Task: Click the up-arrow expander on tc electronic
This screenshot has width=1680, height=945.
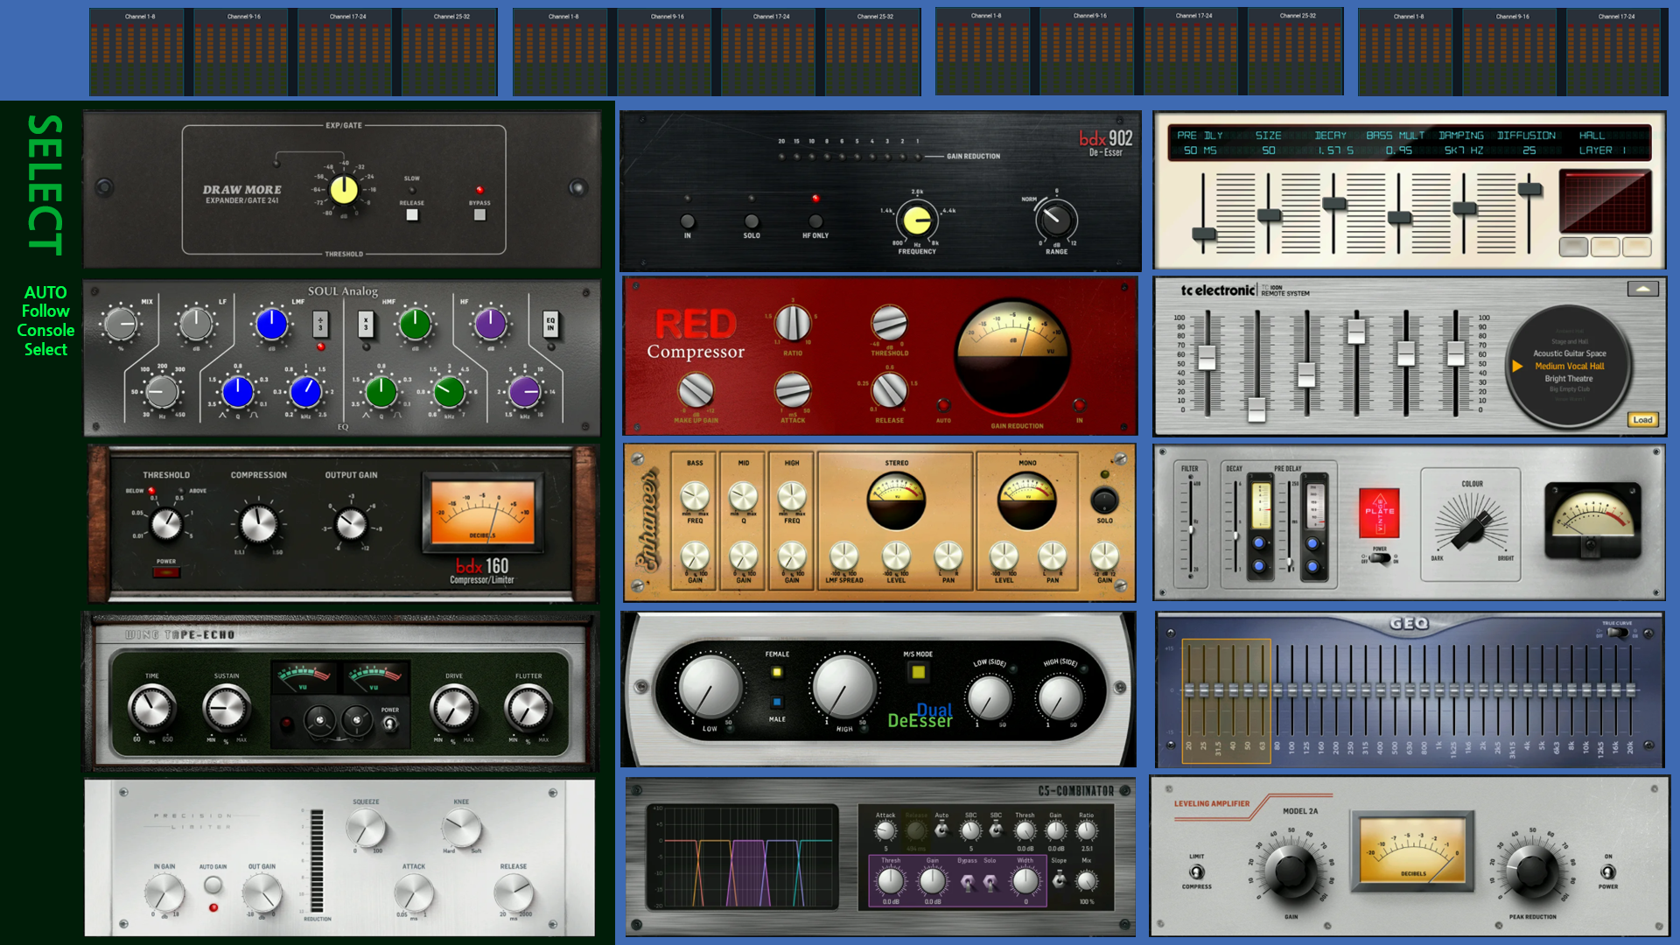Action: click(1642, 289)
